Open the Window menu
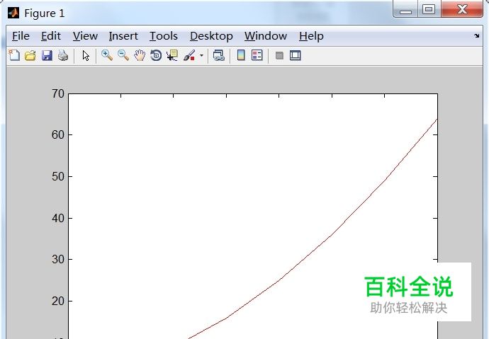This screenshot has width=489, height=339. coord(266,36)
